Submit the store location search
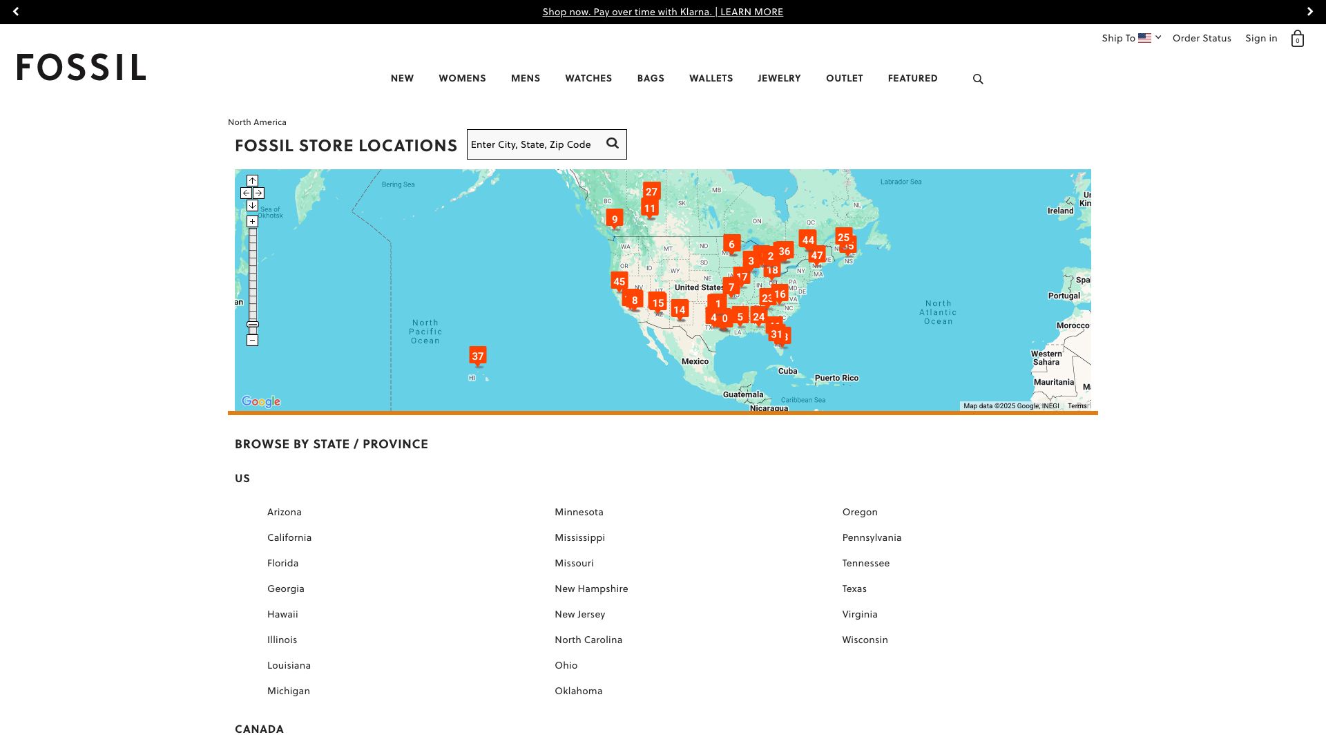The image size is (1326, 746). (x=613, y=144)
